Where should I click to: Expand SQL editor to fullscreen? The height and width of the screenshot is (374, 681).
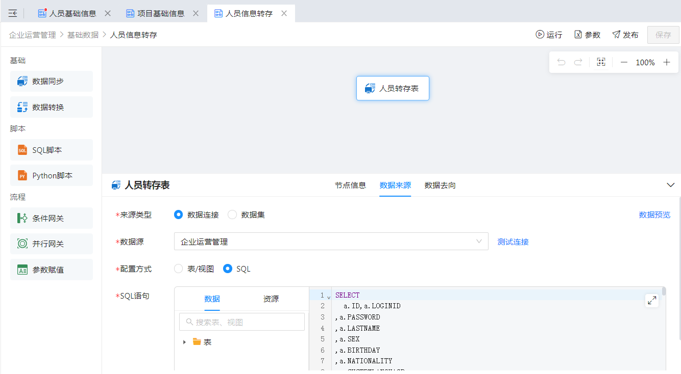coord(652,301)
